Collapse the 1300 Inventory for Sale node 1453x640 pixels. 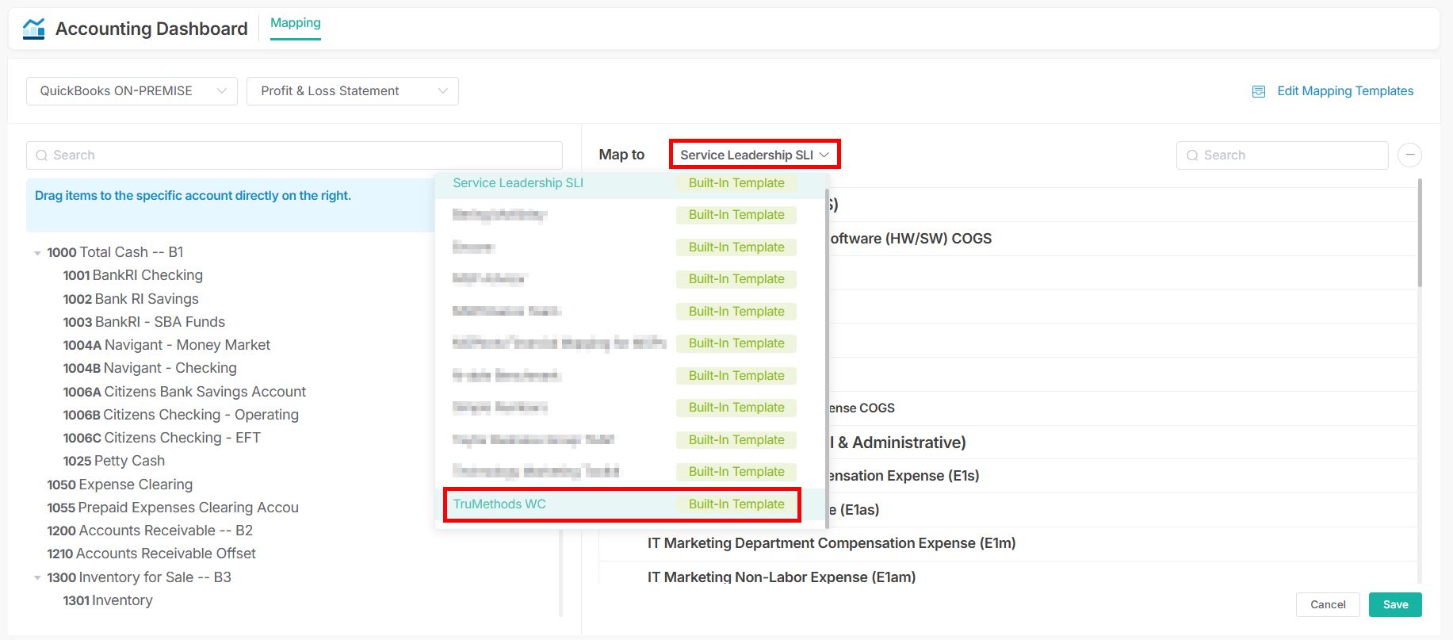click(37, 578)
